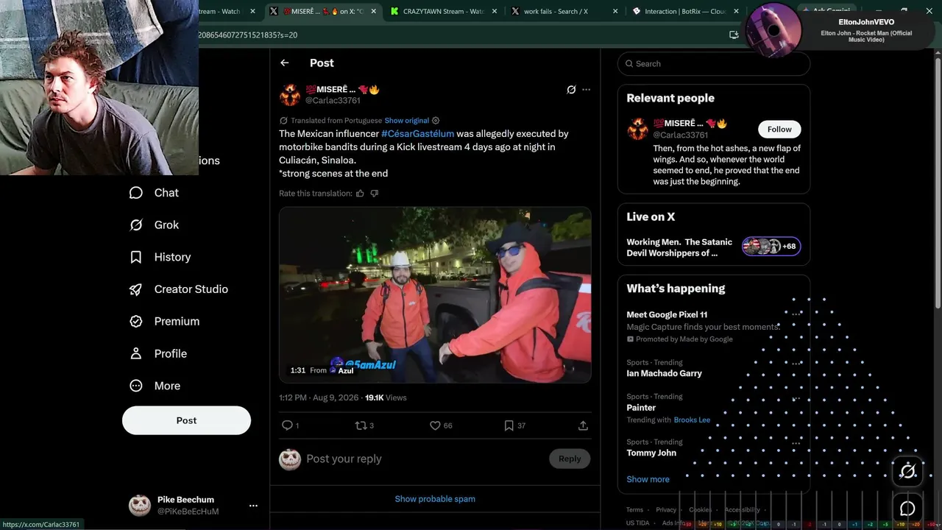Viewport: 942px width, 530px height.
Task: Open account menu dots beside Pike Beechum
Action: coord(253,506)
